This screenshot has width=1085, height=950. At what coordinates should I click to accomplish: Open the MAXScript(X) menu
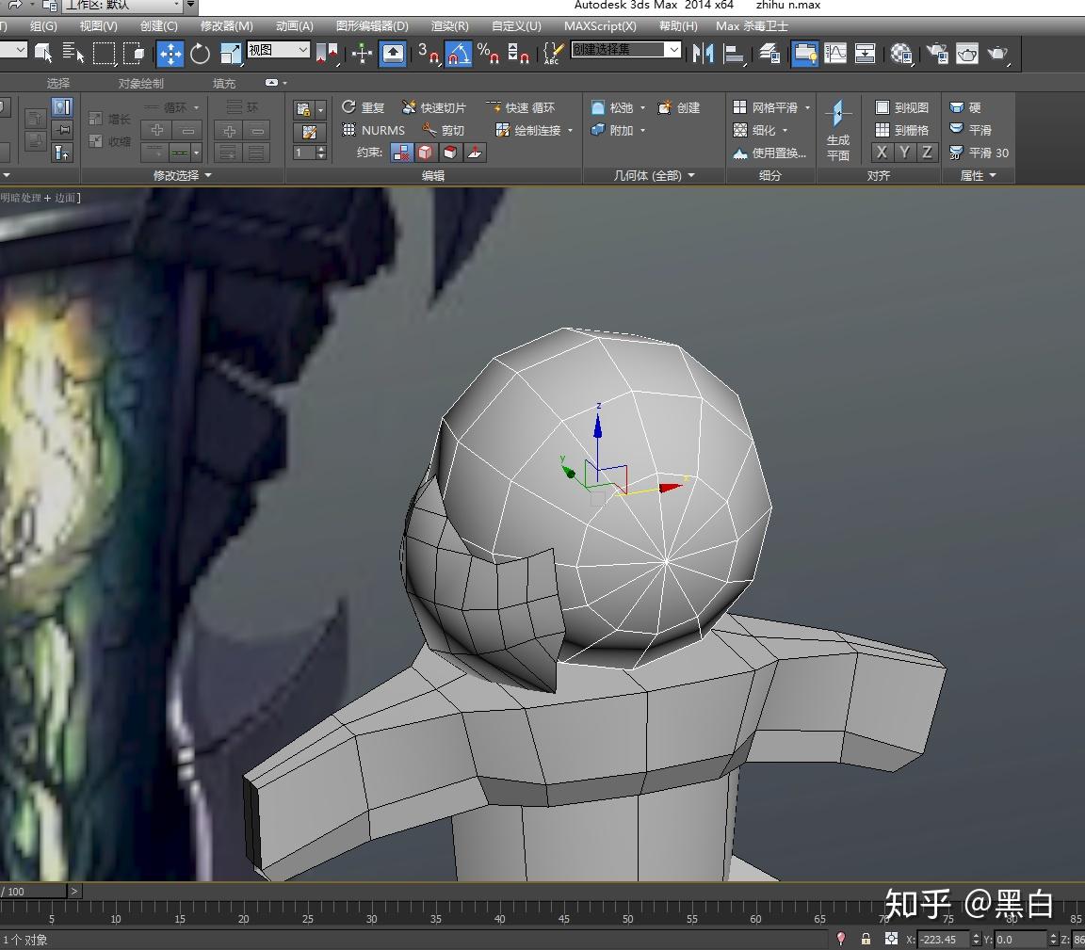tap(600, 26)
